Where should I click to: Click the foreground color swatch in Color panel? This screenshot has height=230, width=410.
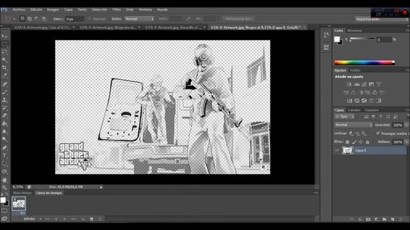click(337, 39)
